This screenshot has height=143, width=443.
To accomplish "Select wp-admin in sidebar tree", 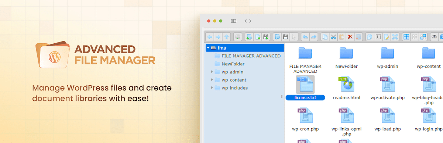I will click(x=229, y=72).
